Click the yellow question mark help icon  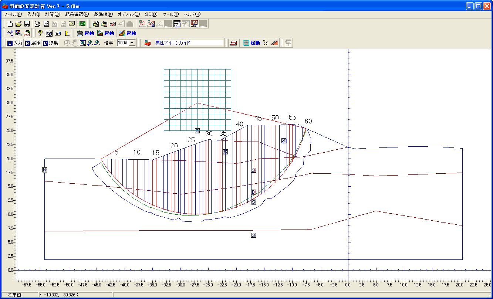(40, 33)
